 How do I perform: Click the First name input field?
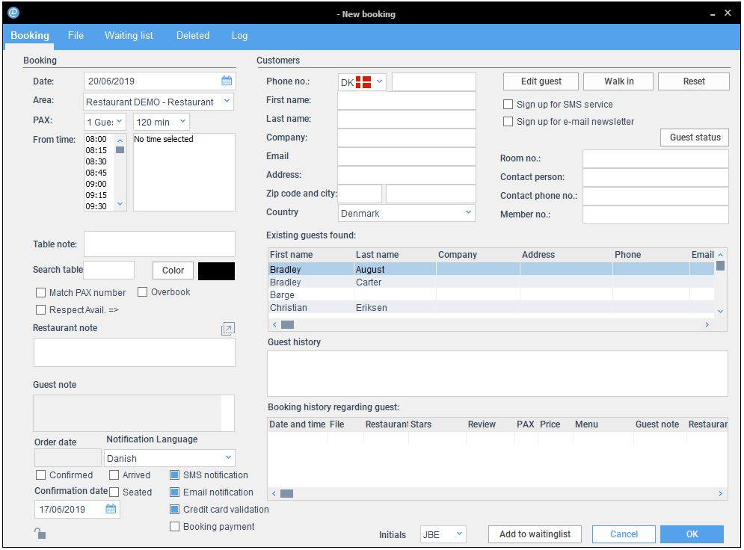click(x=407, y=101)
